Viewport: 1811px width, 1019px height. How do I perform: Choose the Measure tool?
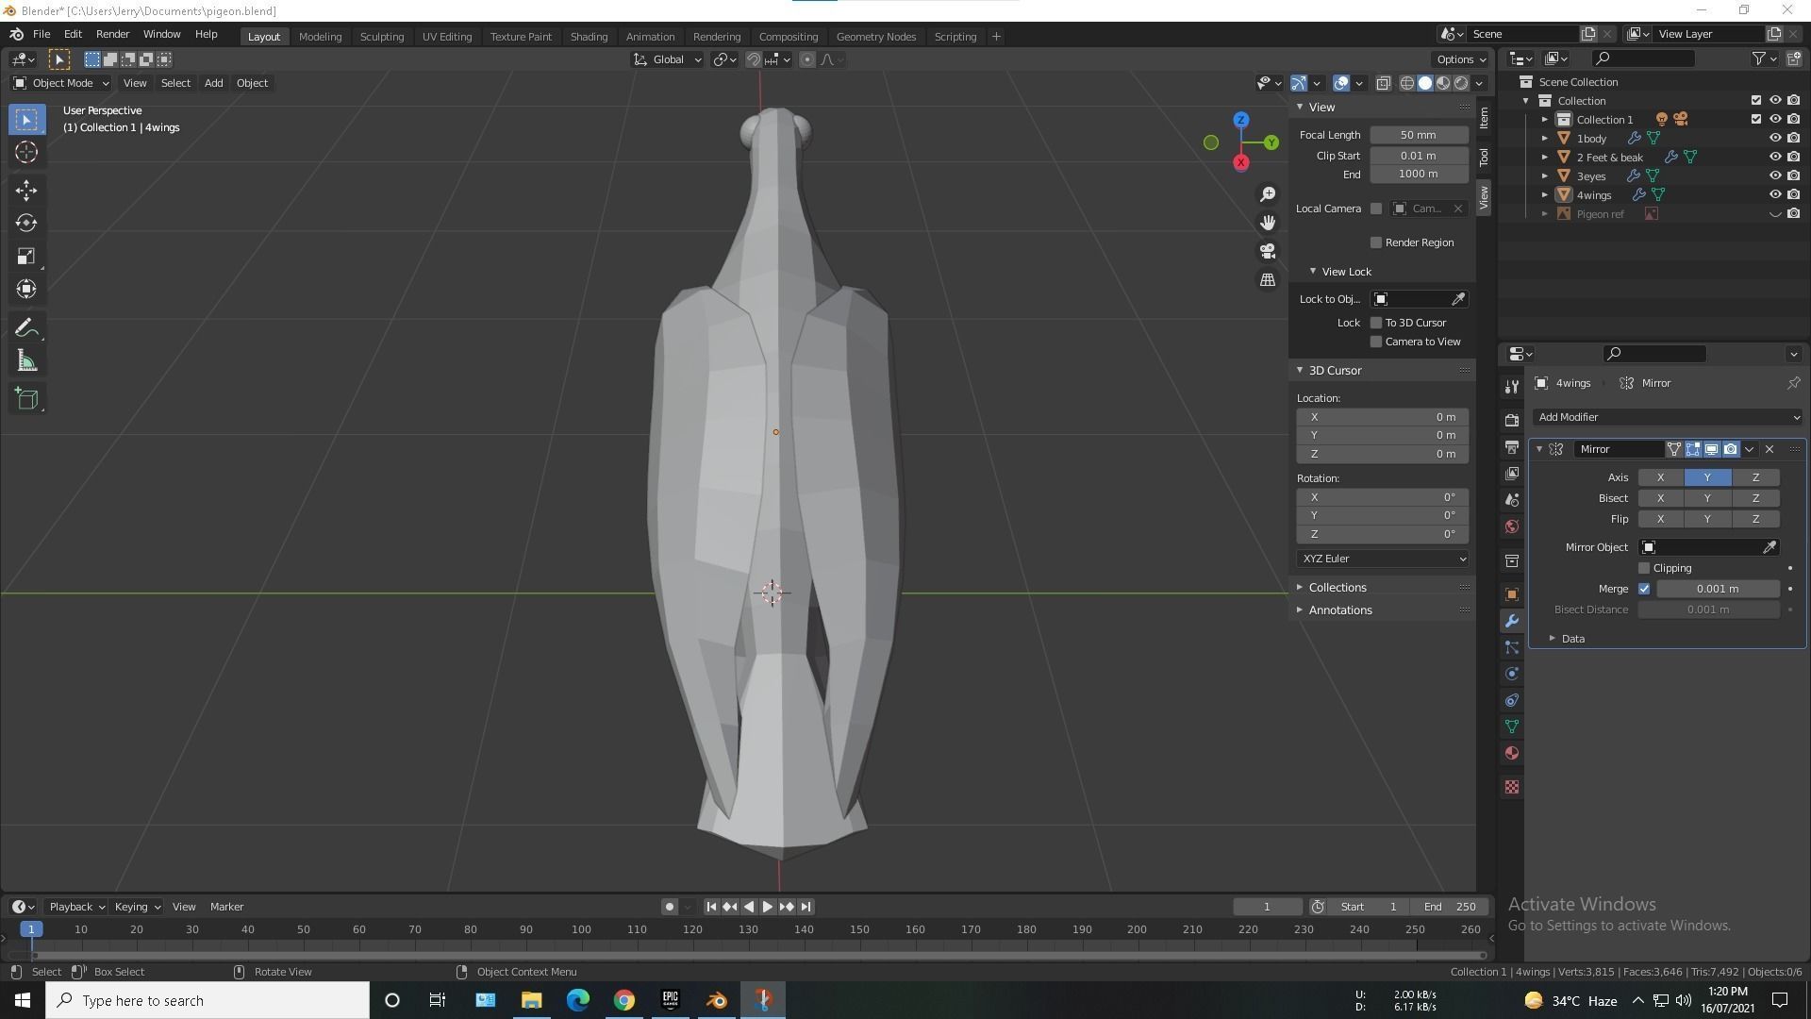click(26, 361)
